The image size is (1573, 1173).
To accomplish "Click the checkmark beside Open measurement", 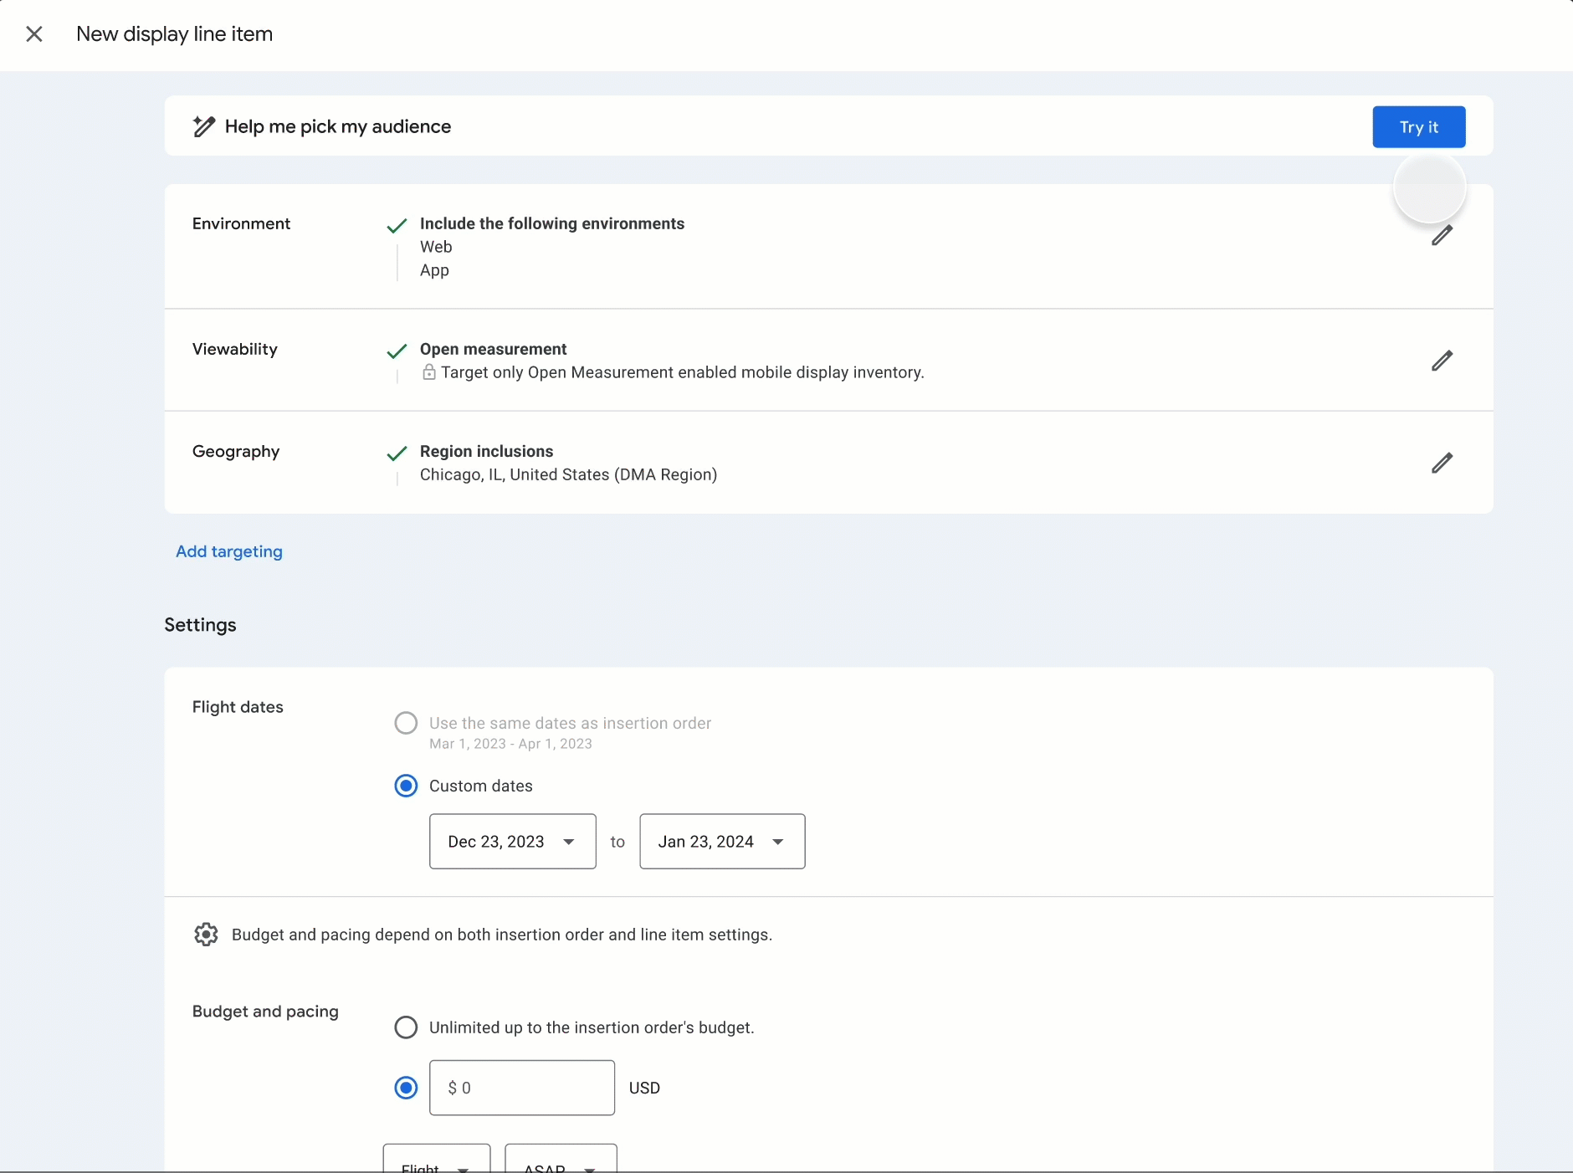I will 397,351.
